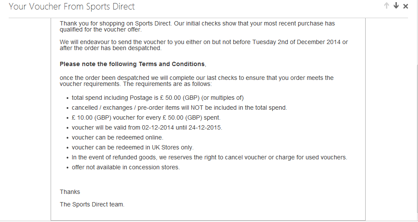Click 'The Sports Direct team.' signature

(x=92, y=204)
